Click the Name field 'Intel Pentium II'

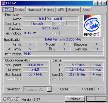point(50,19)
